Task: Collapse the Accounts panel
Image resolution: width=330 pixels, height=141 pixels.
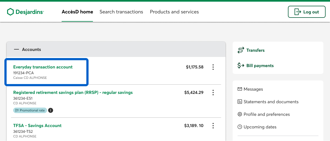Action: [16, 50]
